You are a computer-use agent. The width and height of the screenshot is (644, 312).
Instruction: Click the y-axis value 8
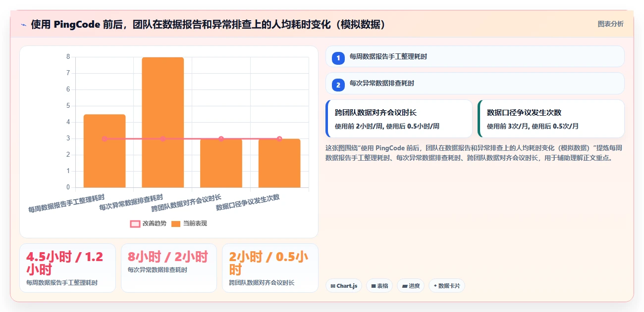68,57
